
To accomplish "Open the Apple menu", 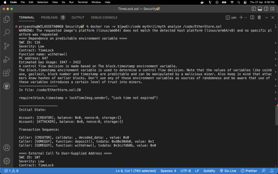I will coord(5,2).
